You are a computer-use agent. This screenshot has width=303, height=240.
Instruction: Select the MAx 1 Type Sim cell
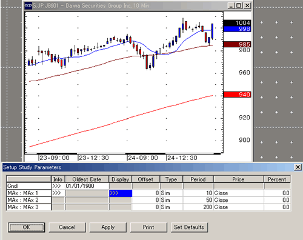coord(171,193)
